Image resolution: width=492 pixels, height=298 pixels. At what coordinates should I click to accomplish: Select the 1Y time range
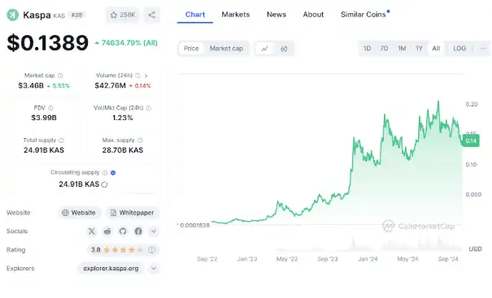tap(419, 49)
